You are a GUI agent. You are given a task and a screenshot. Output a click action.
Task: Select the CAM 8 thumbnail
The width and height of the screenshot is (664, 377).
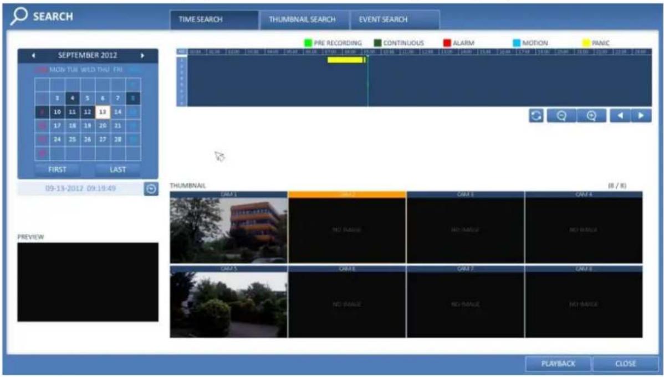[x=584, y=302]
